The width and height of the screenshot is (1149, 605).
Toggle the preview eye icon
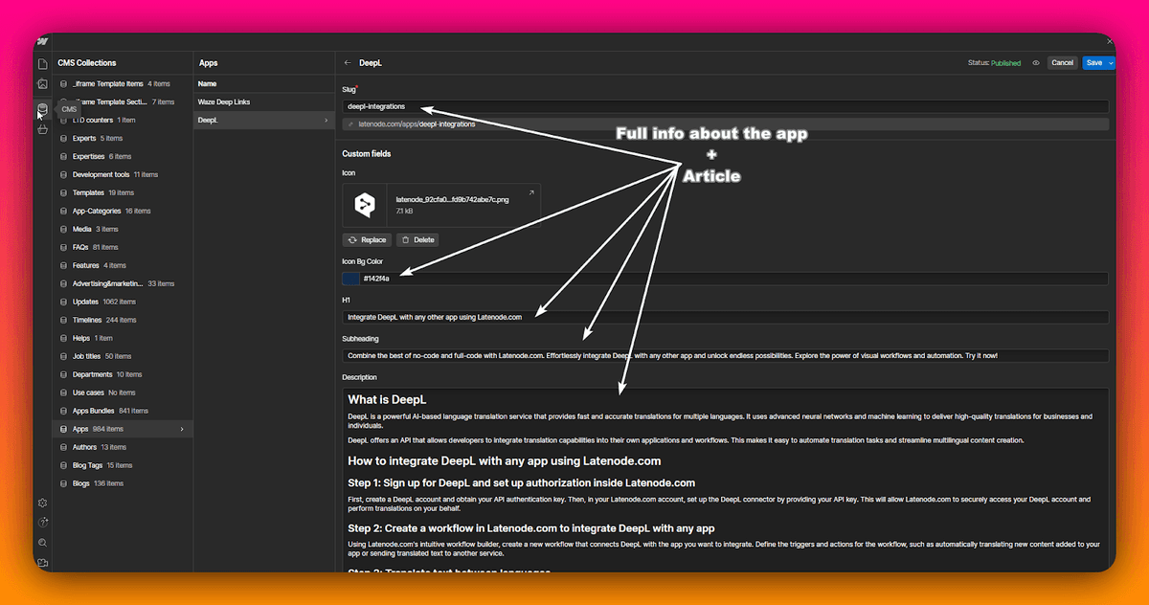pyautogui.click(x=1036, y=63)
